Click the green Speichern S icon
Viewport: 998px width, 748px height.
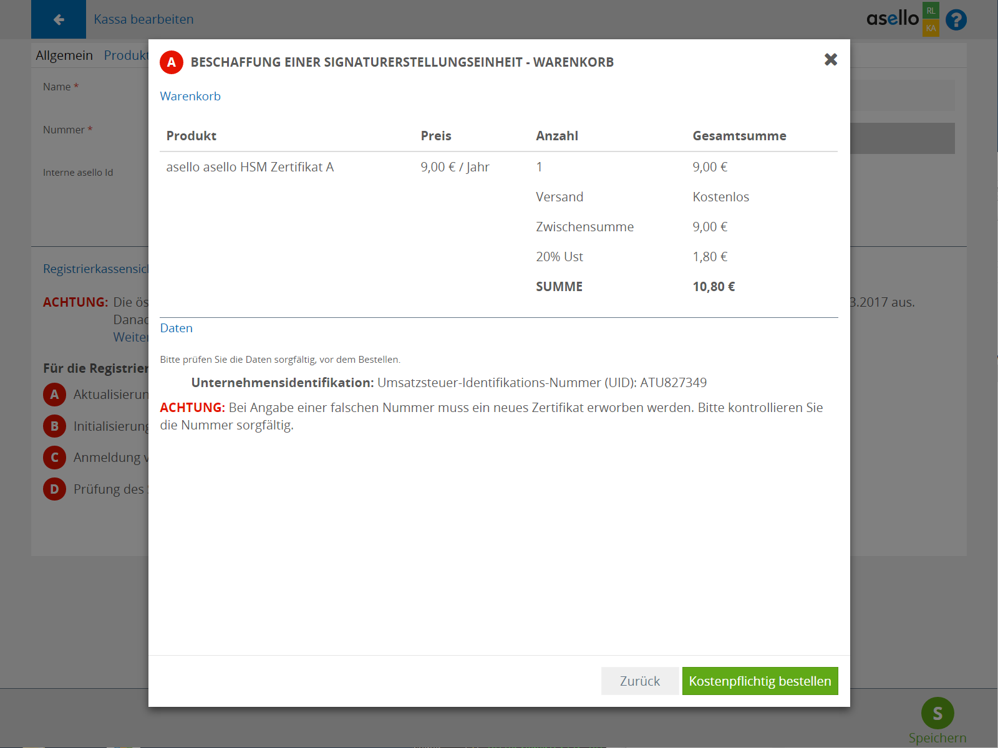coord(937,713)
